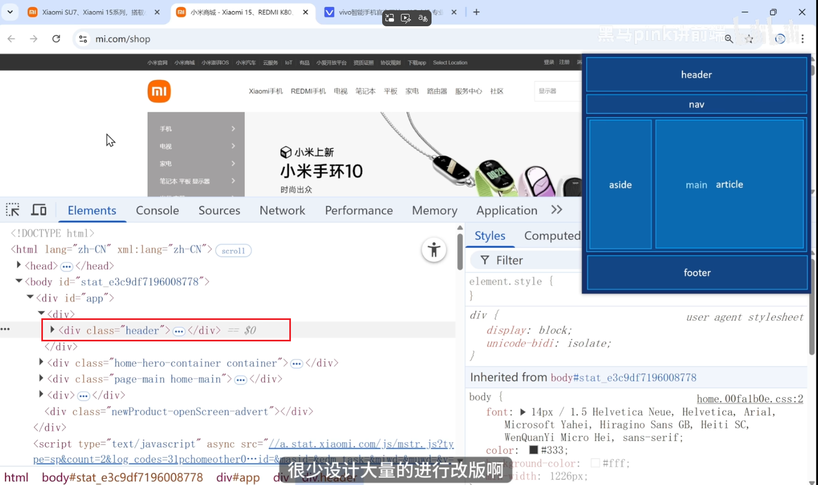Expand the home-hero-container div node
This screenshot has height=485, width=818.
[41, 362]
